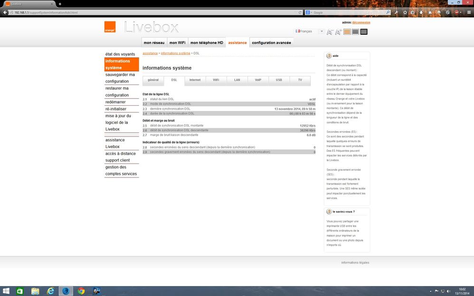Open gestion des comptes services
Image resolution: width=474 pixels, height=296 pixels.
pyautogui.click(x=122, y=170)
